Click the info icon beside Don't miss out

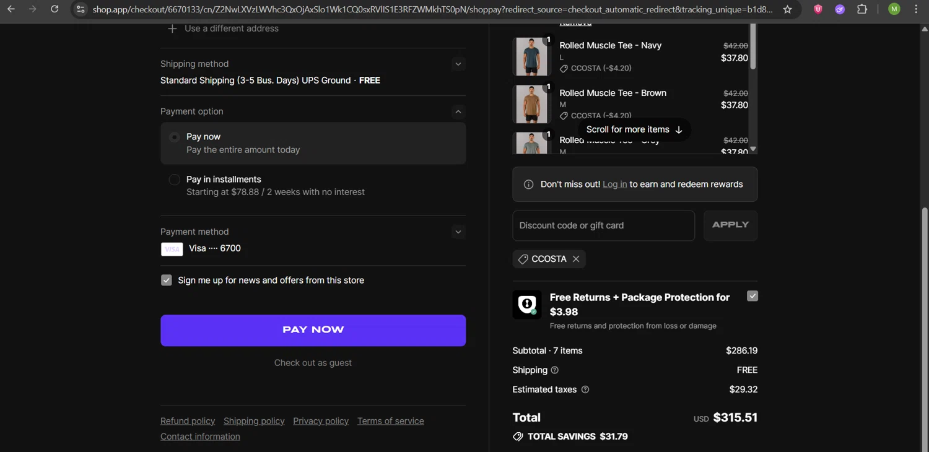coord(528,185)
